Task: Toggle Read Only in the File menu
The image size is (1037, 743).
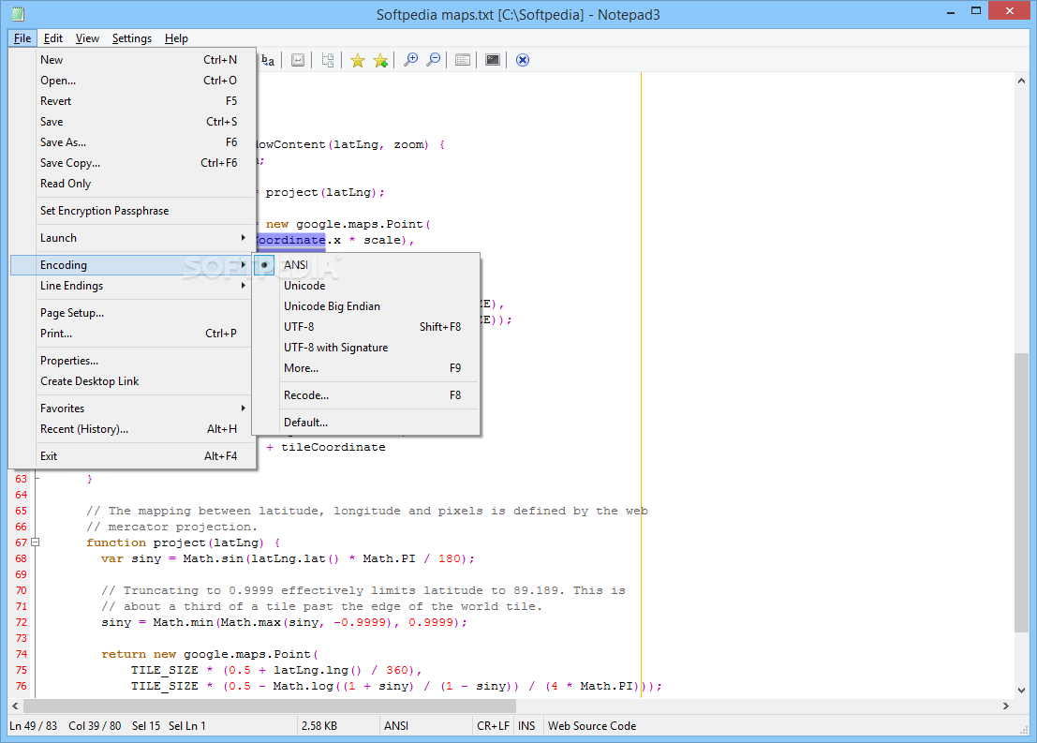Action: (x=132, y=184)
